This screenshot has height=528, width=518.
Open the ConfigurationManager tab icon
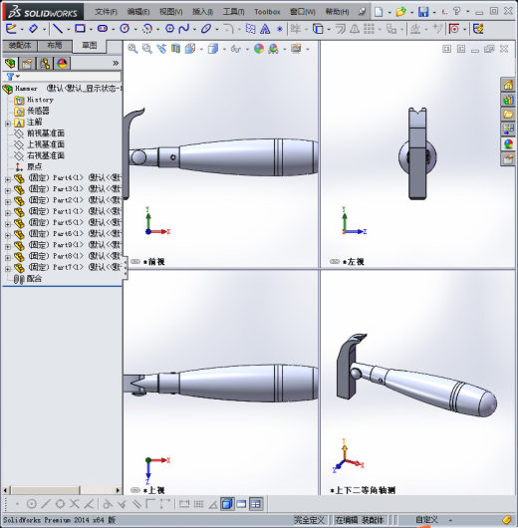tap(45, 64)
